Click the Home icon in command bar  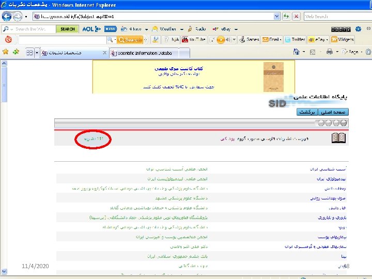click(x=297, y=52)
